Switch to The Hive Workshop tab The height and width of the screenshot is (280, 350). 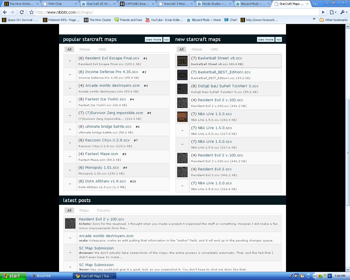[x=21, y=4]
